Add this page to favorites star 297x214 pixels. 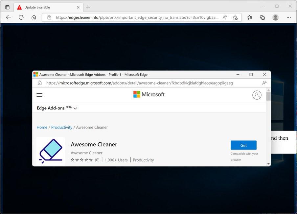click(x=235, y=17)
